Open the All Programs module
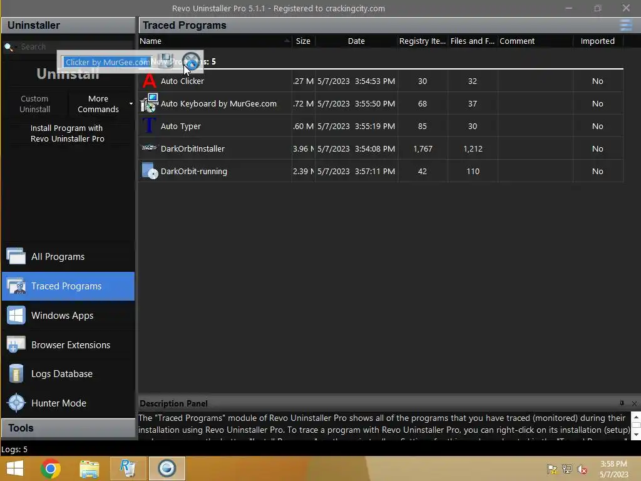641x481 pixels. pos(68,256)
